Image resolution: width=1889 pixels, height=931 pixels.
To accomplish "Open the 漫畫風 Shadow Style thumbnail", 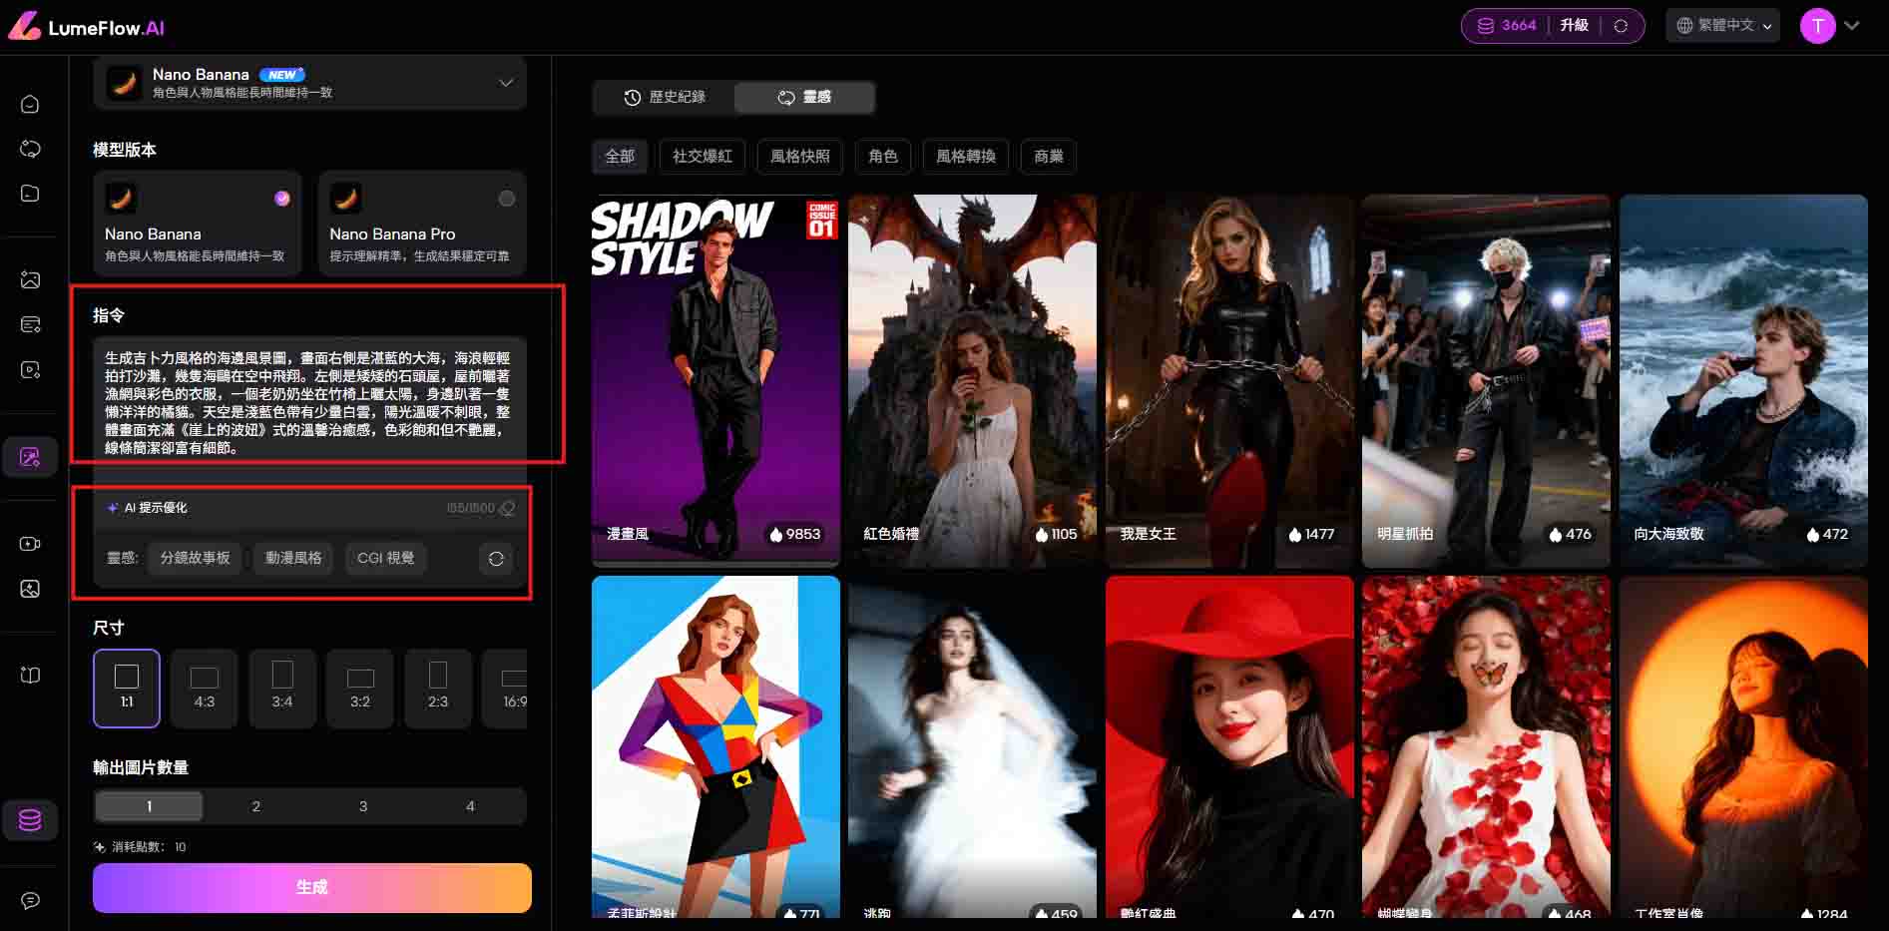I will pyautogui.click(x=714, y=379).
